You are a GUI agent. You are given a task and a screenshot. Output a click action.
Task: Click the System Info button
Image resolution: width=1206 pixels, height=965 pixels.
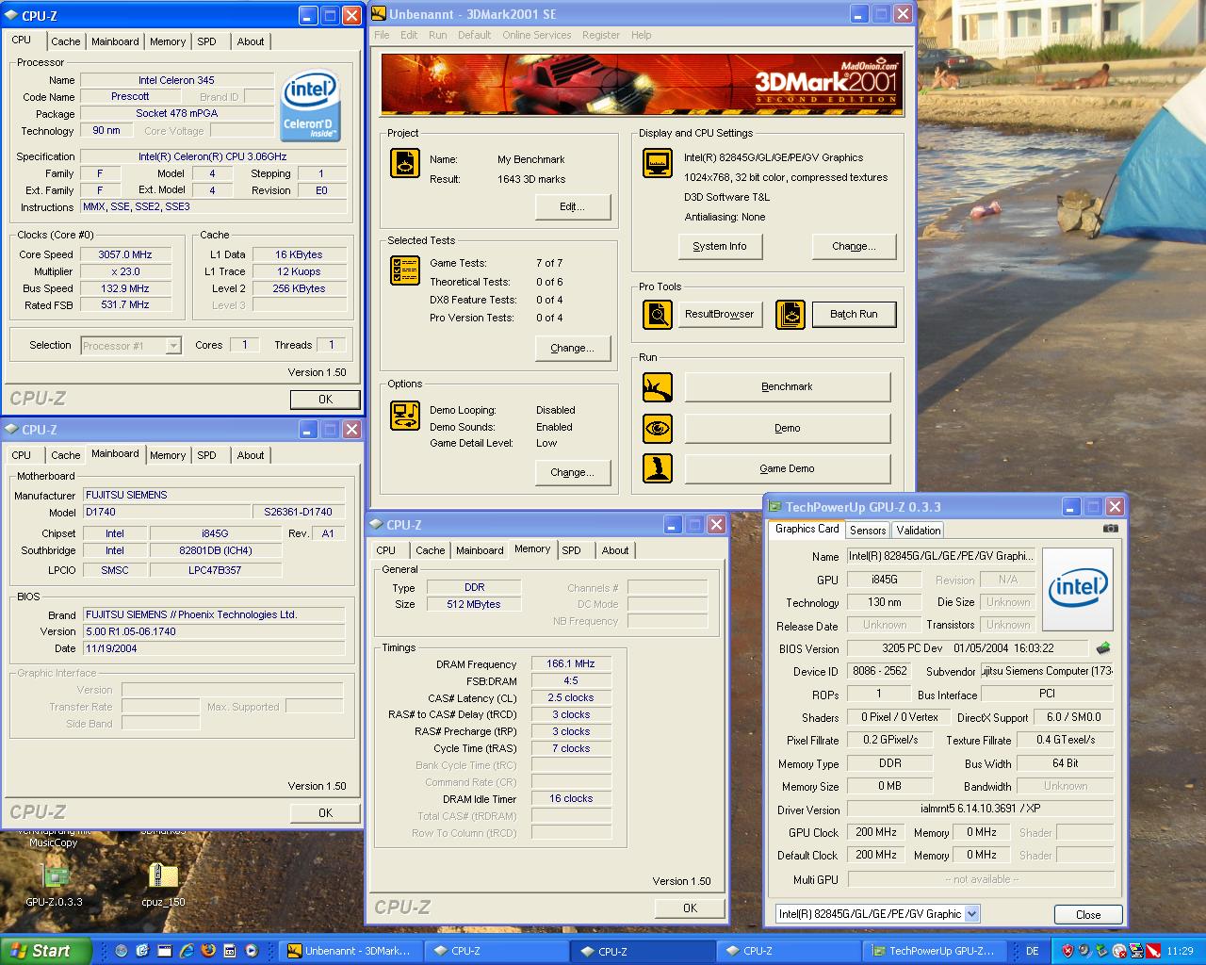[x=720, y=247]
